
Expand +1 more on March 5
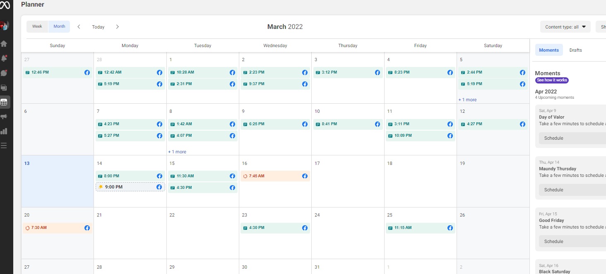pos(467,100)
